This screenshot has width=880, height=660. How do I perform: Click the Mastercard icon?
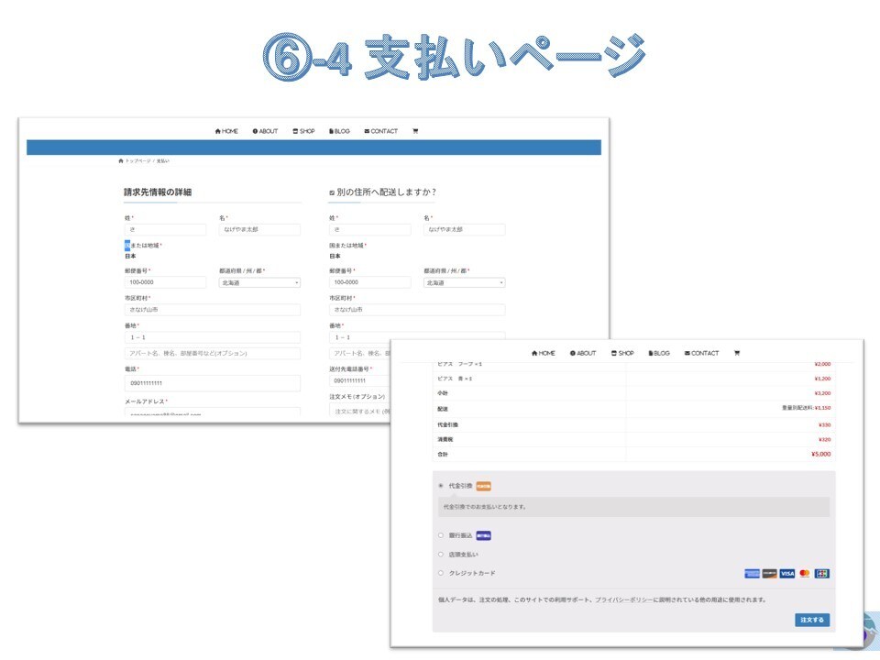point(804,574)
